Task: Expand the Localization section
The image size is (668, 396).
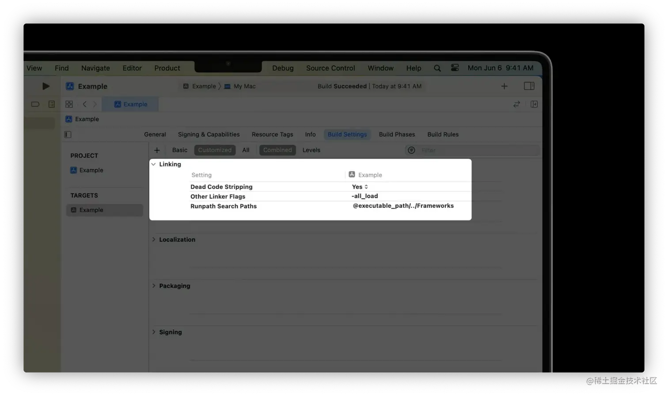Action: click(154, 240)
